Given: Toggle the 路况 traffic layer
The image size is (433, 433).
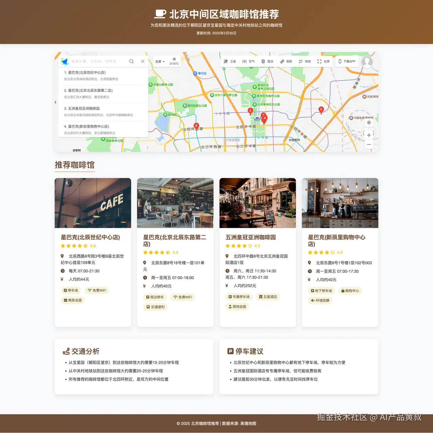Looking at the screenshot, I should pyautogui.click(x=267, y=62).
